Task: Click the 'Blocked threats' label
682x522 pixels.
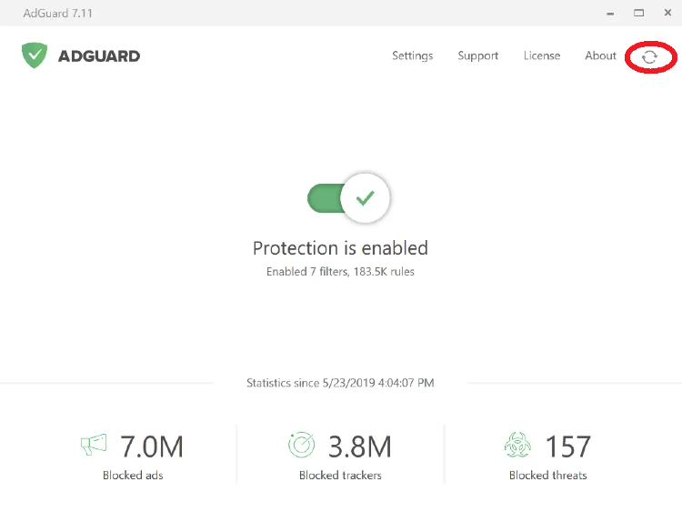Action: (x=548, y=475)
